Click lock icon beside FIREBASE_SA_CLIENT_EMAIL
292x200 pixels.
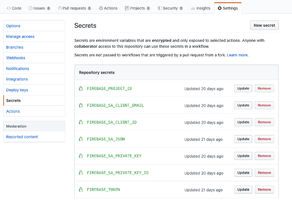pyautogui.click(x=81, y=105)
